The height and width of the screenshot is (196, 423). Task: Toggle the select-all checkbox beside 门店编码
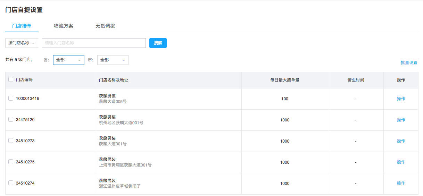(x=11, y=79)
